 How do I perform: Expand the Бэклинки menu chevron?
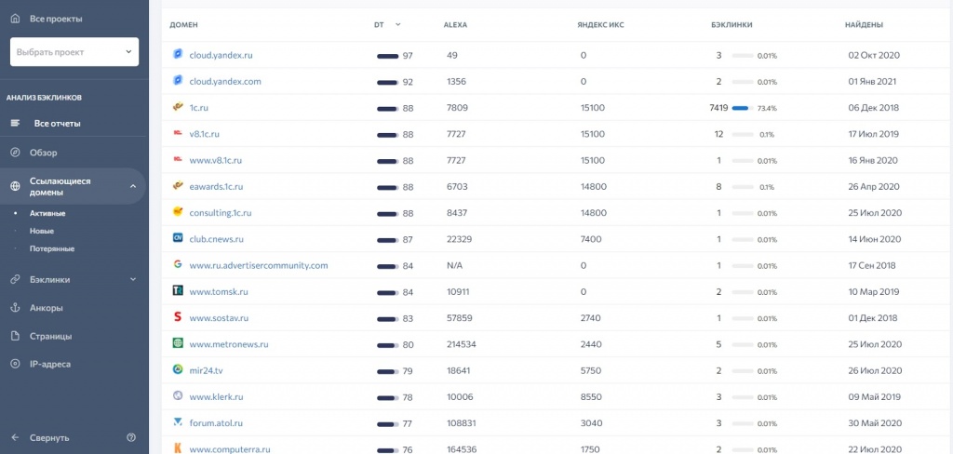tap(132, 279)
